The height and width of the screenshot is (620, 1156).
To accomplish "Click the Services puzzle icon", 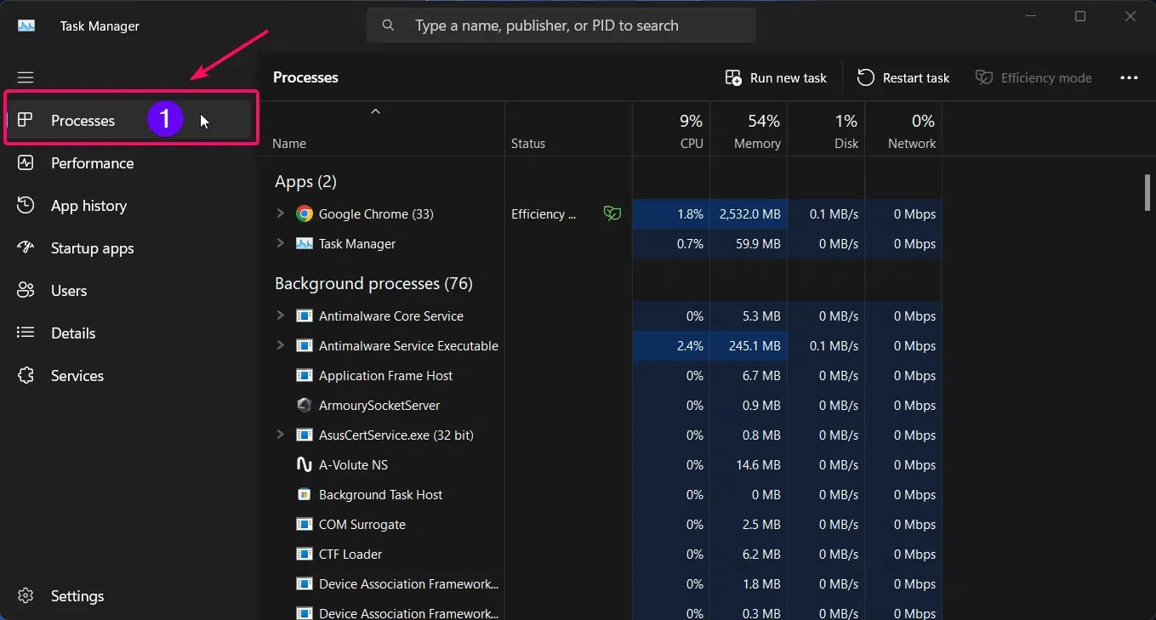I will 26,375.
